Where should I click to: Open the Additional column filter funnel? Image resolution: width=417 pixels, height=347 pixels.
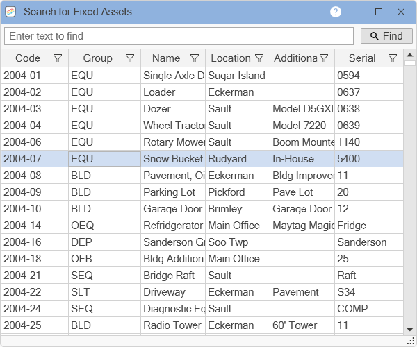[324, 58]
